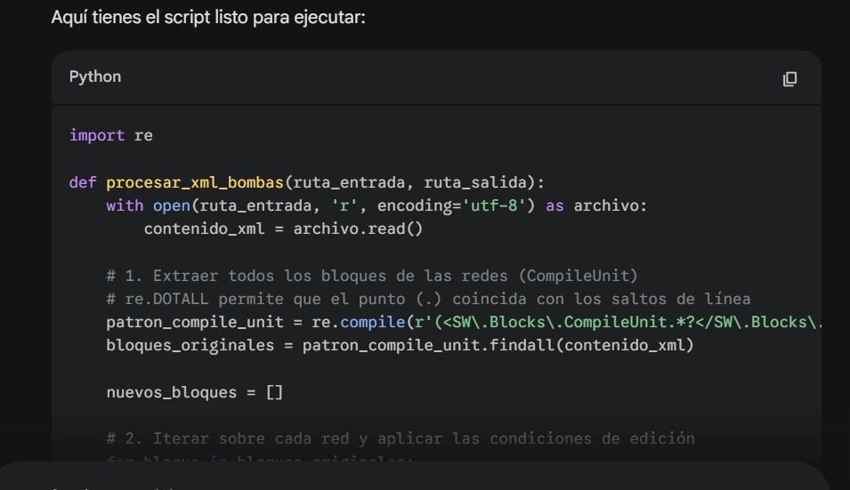Click the 'nuevos_bloques = []' line
This screenshot has width=850, height=490.
194,392
